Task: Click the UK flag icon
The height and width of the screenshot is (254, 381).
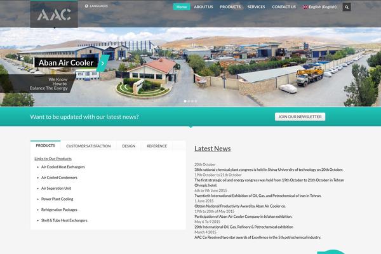Action: [x=305, y=7]
